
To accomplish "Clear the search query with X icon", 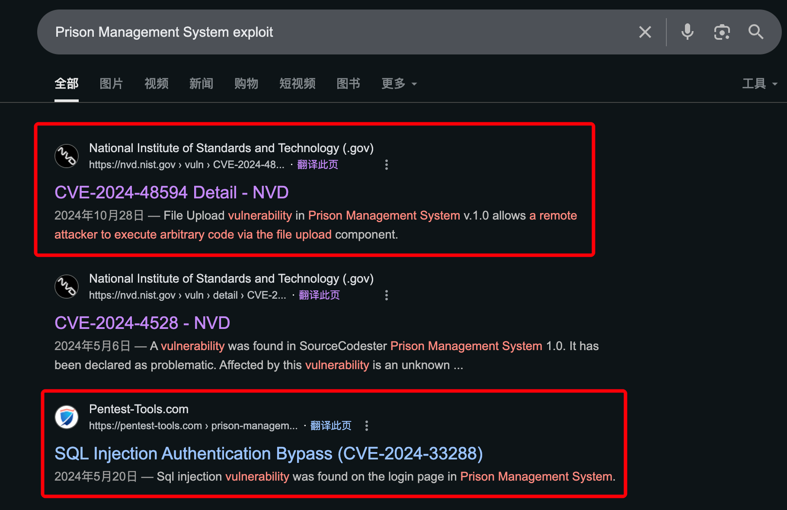I will tap(645, 32).
